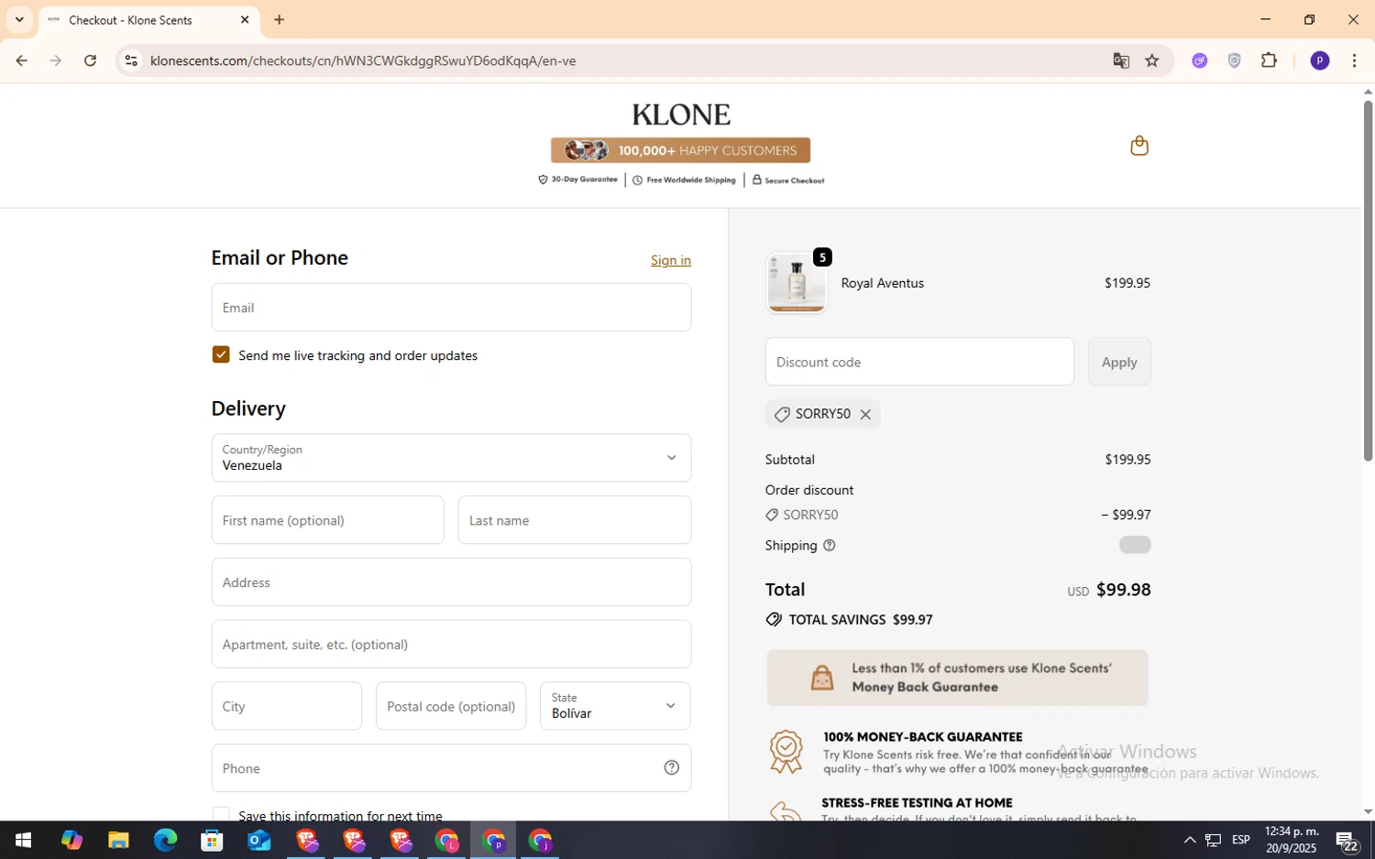Click the ESP language indicator in taskbar
Viewport: 1375px width, 859px height.
[x=1241, y=840]
